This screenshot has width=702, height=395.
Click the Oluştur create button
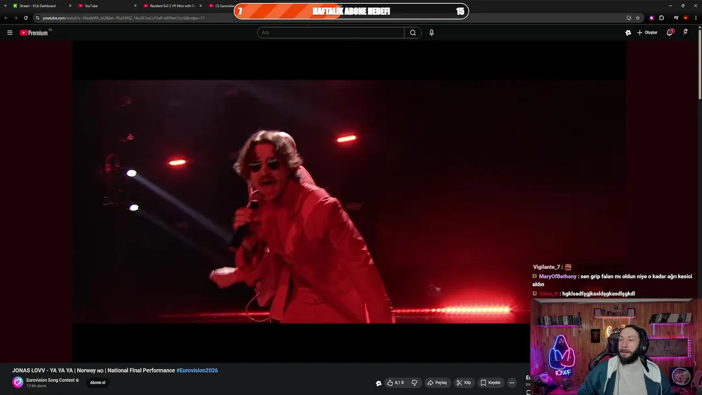coord(647,33)
